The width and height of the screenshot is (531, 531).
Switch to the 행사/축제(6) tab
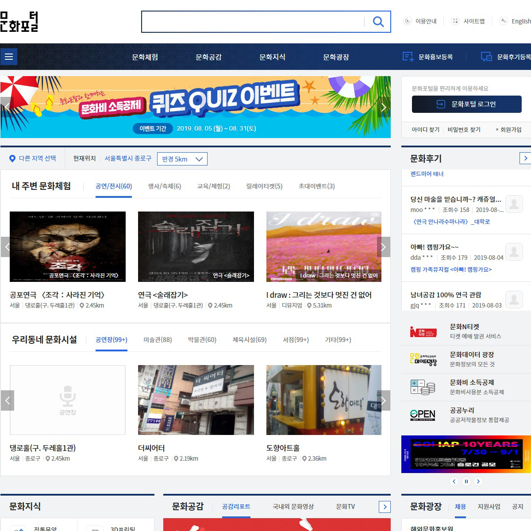[x=164, y=186]
